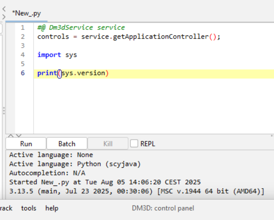Click the right tab scroll arrow

tap(4, 17)
